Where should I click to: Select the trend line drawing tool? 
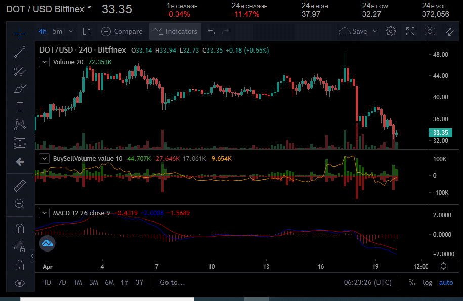20,52
